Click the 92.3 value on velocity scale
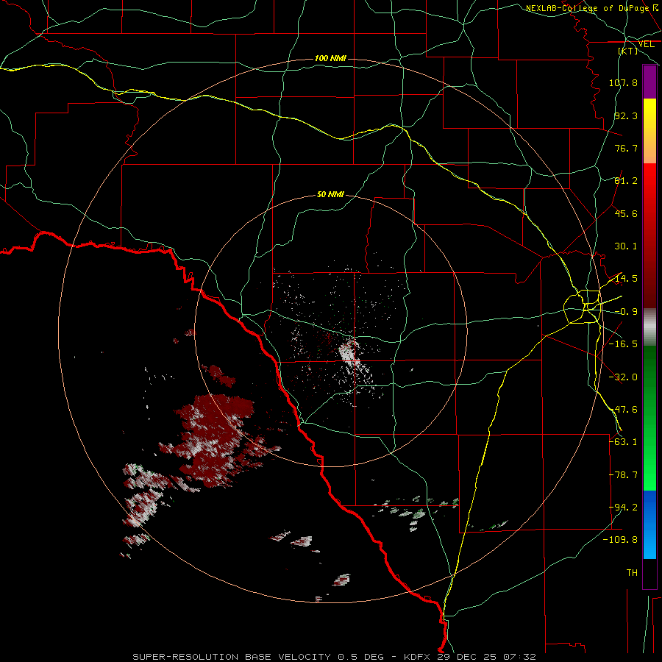This screenshot has height=662, width=662. pyautogui.click(x=626, y=115)
